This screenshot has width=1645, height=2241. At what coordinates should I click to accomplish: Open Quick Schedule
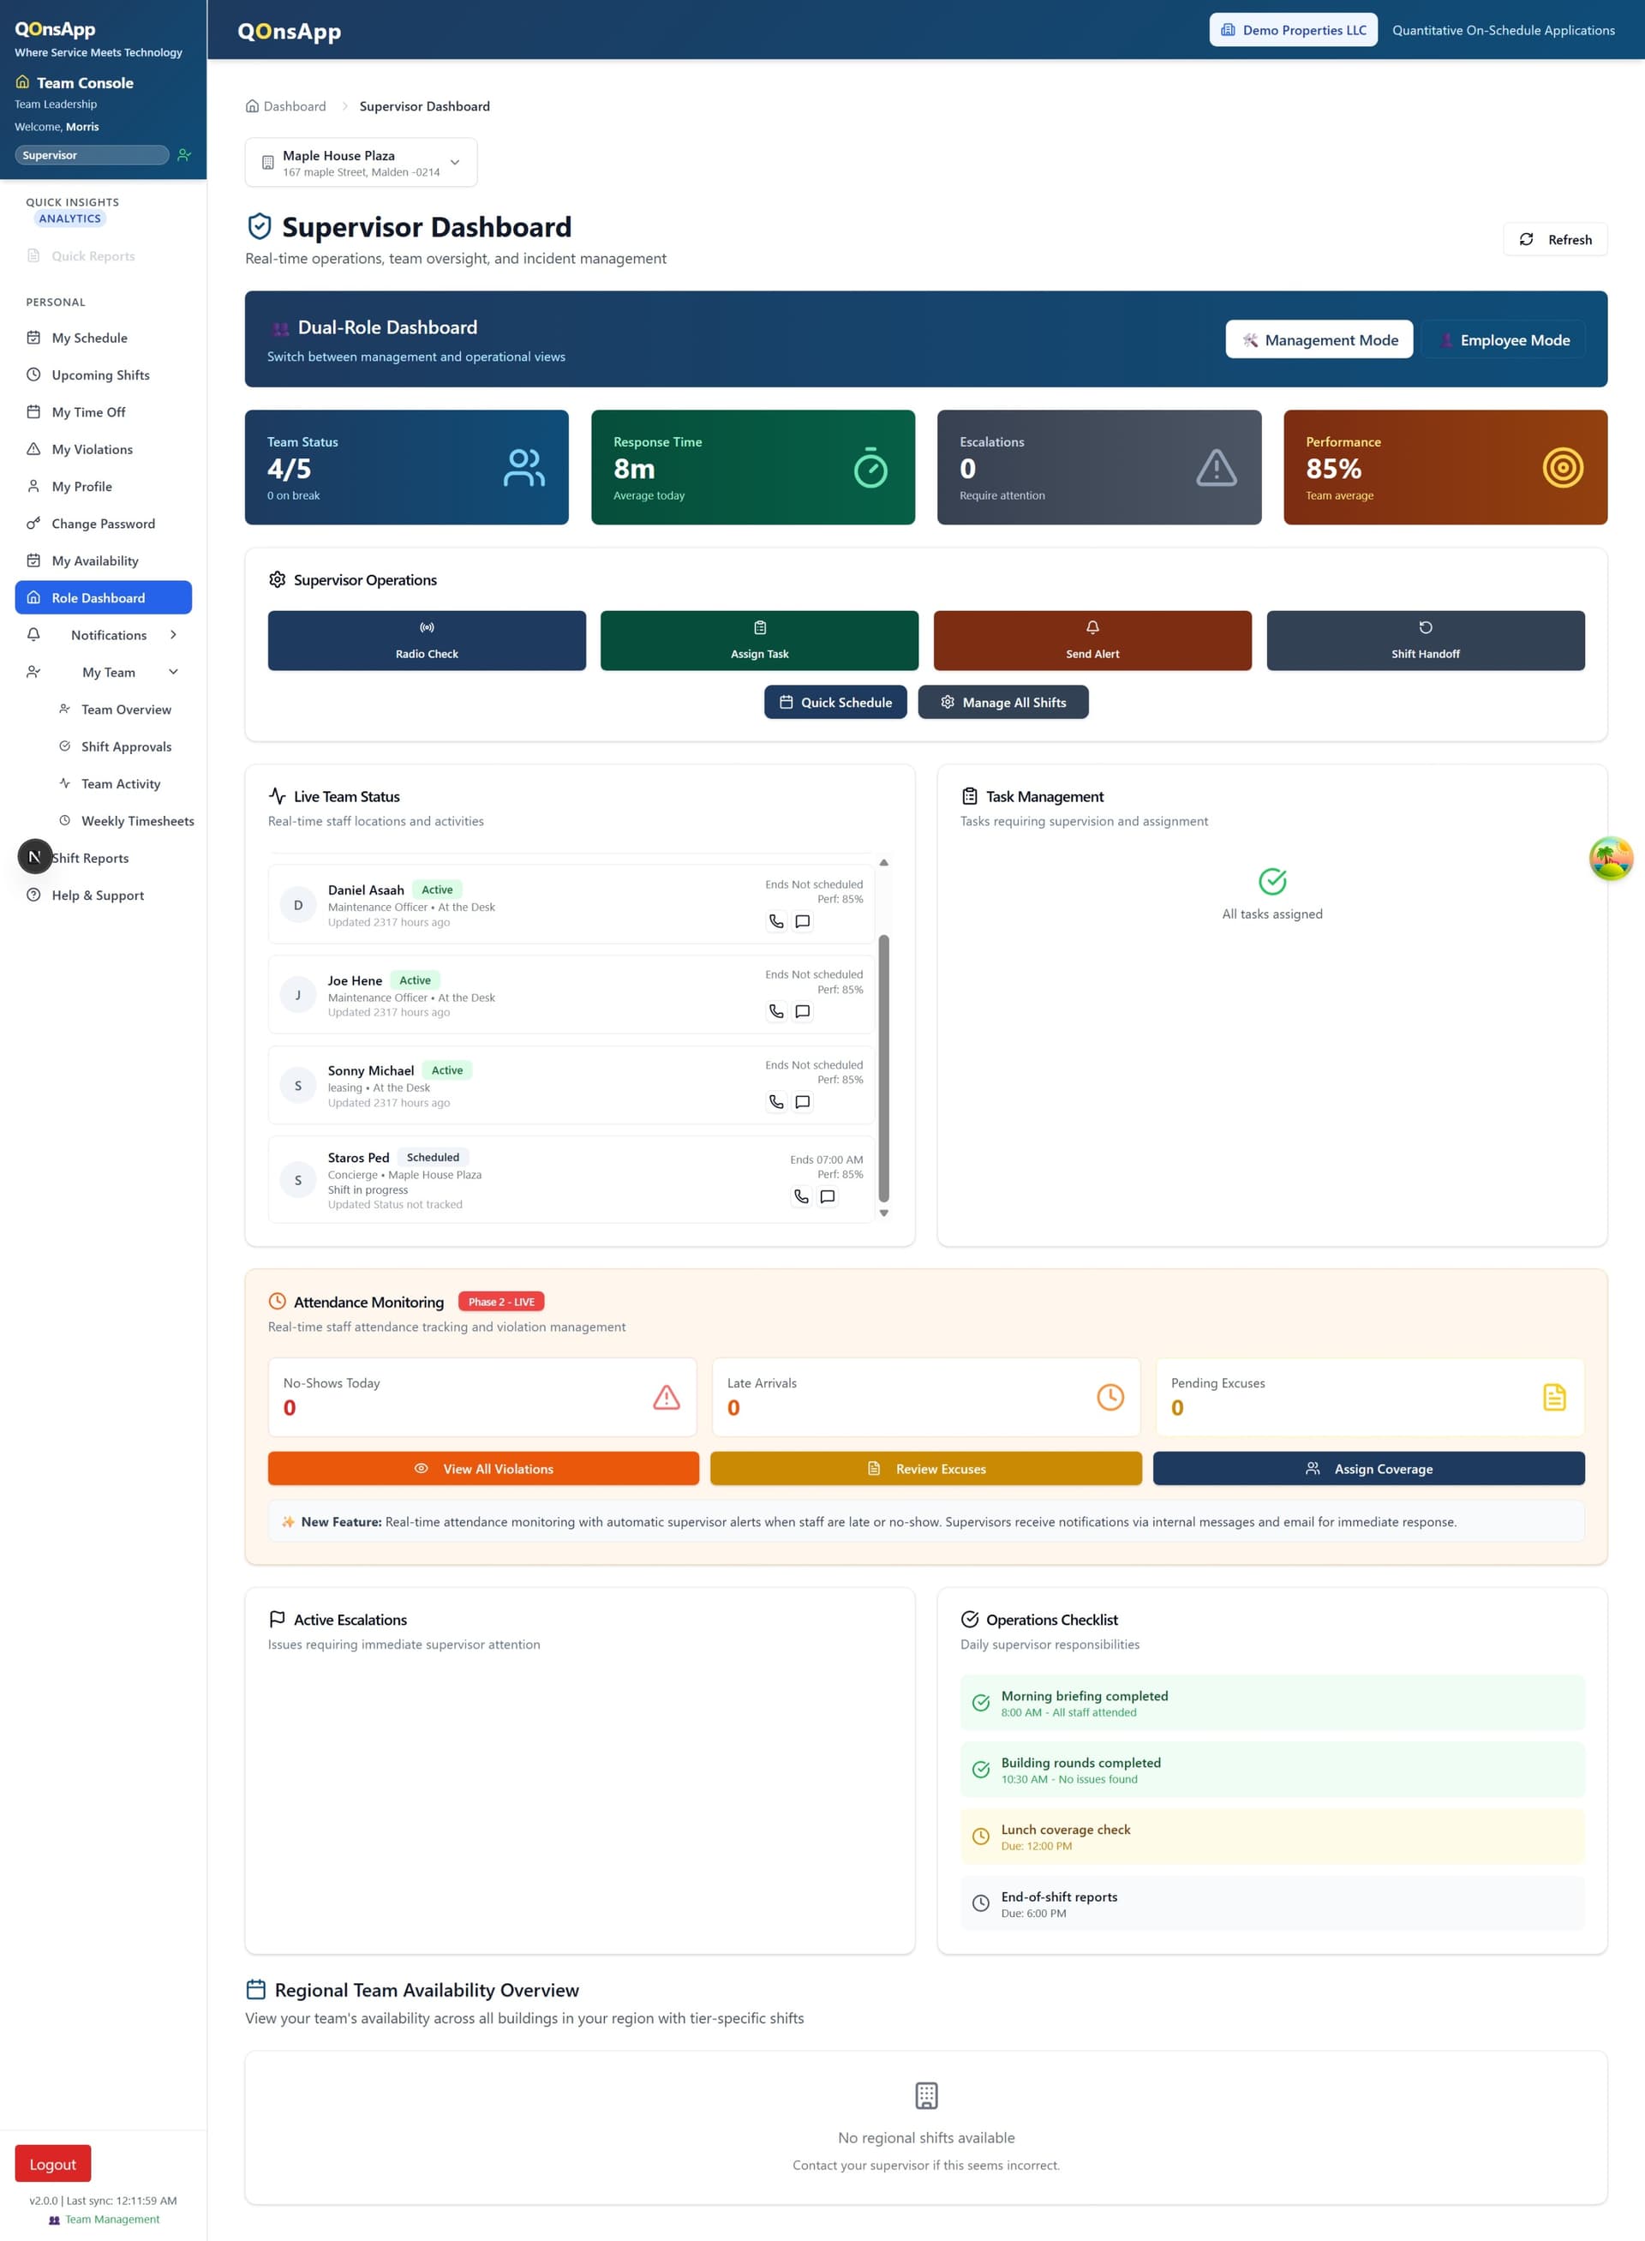pos(835,702)
